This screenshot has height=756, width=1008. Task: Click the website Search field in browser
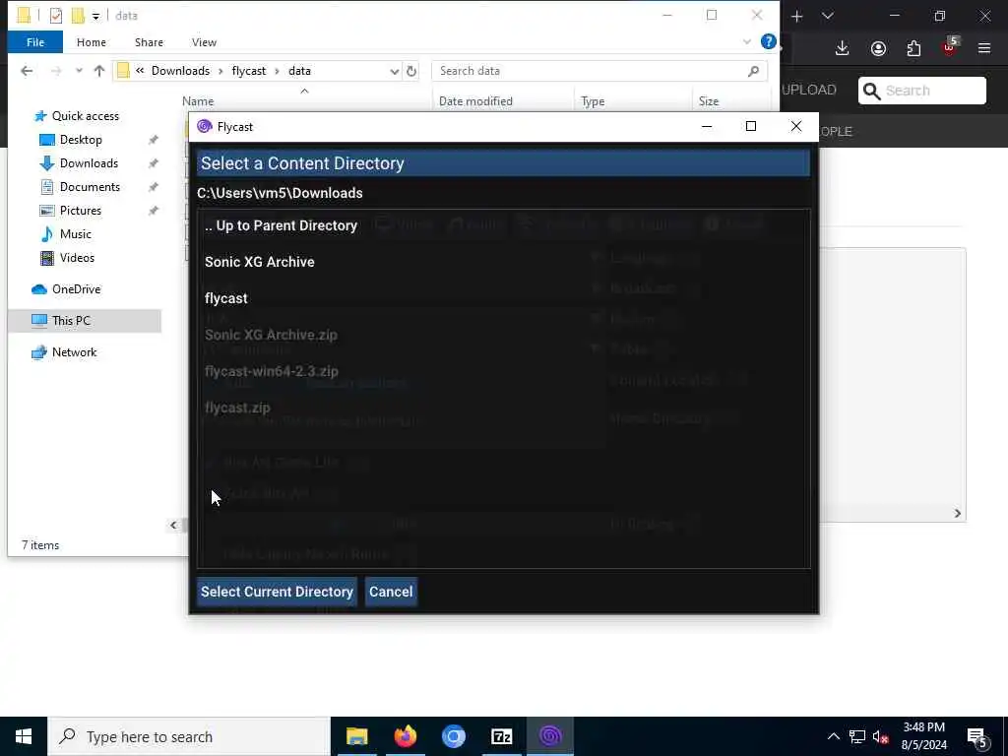pyautogui.click(x=921, y=91)
